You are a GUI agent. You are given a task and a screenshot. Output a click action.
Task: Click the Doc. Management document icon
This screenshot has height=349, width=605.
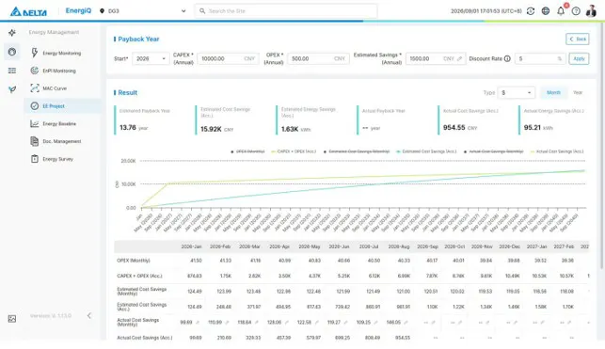[x=35, y=141]
